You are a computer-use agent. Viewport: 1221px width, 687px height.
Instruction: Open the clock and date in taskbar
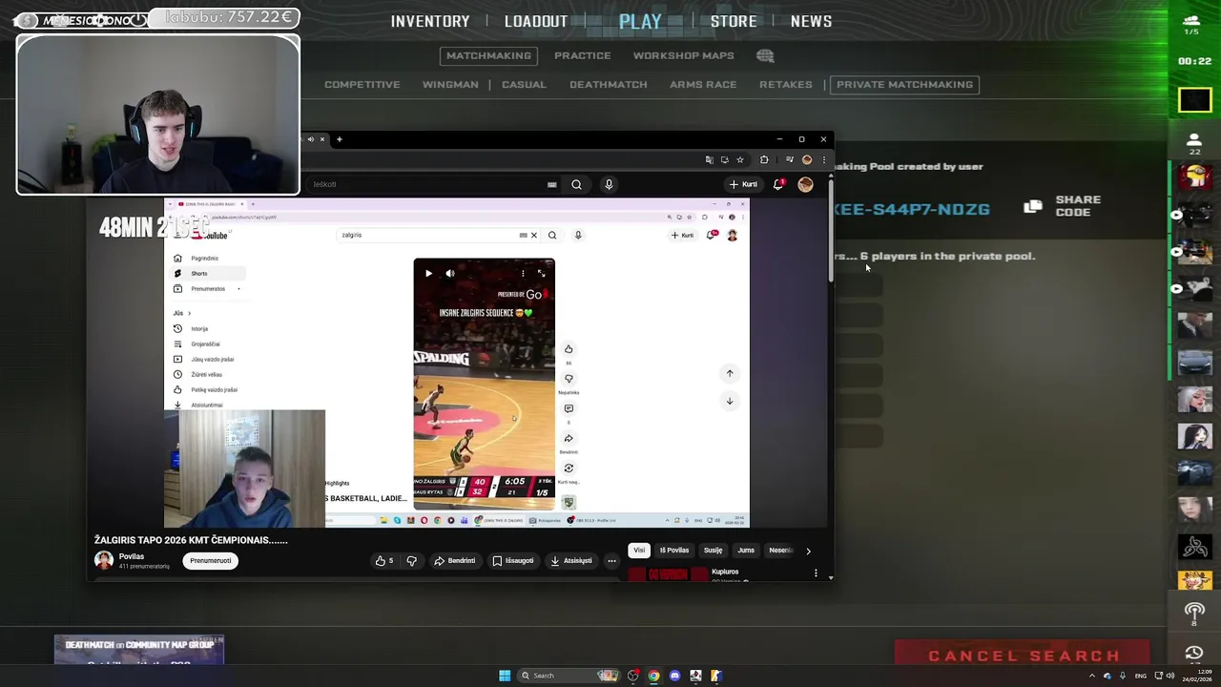point(1199,676)
